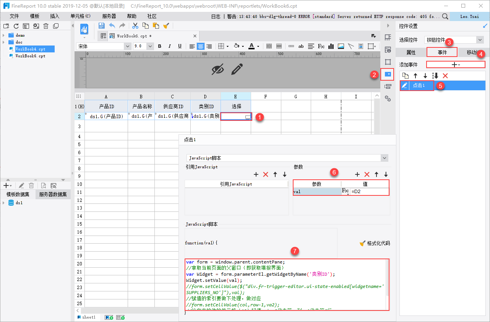
Task: Open the conditional attributes panel icon
Action: pyautogui.click(x=388, y=86)
